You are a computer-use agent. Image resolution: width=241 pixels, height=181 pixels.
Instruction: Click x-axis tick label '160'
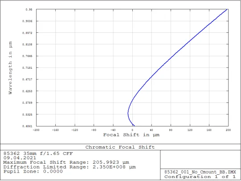point(209,130)
